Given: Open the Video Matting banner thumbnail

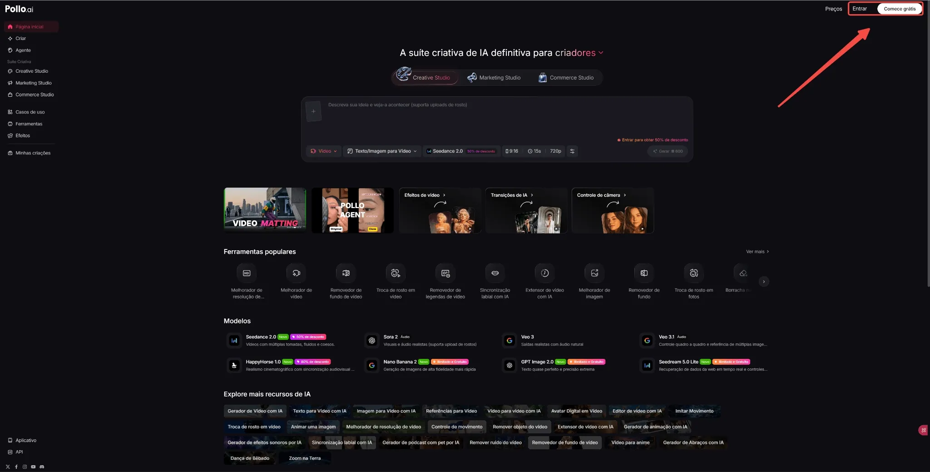Looking at the screenshot, I should [x=265, y=210].
